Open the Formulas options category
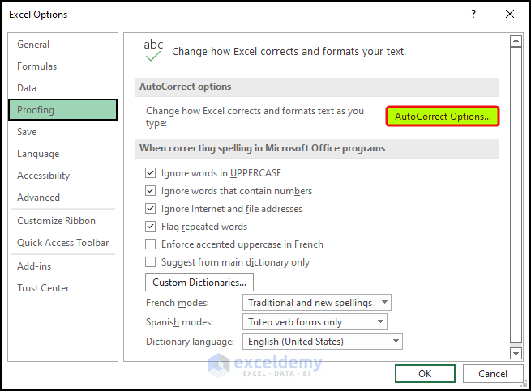 [62, 66]
